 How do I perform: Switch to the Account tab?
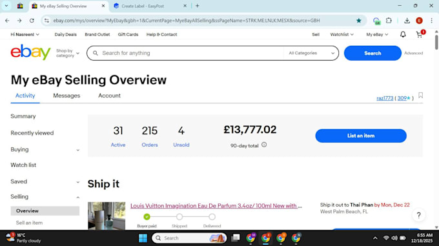point(109,96)
